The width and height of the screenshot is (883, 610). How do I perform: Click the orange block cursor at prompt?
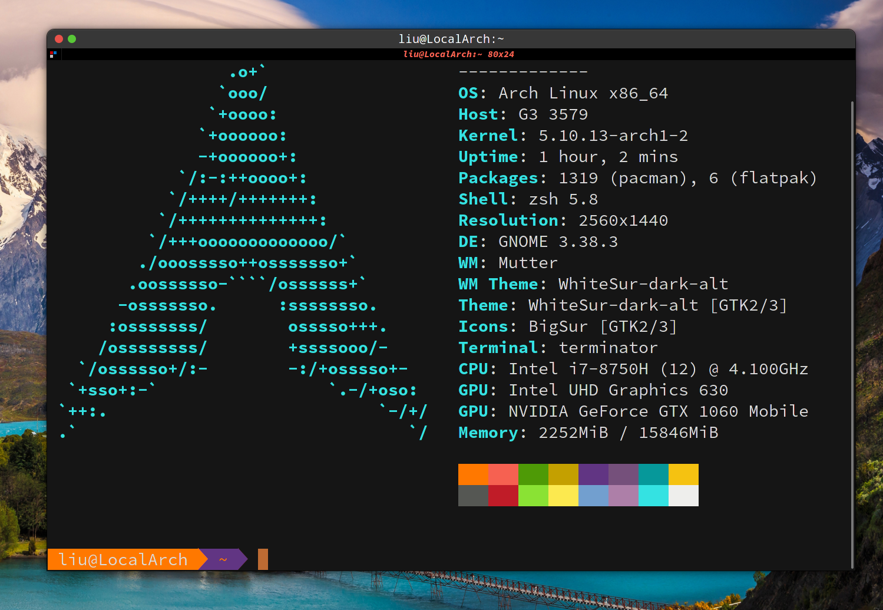click(x=263, y=559)
